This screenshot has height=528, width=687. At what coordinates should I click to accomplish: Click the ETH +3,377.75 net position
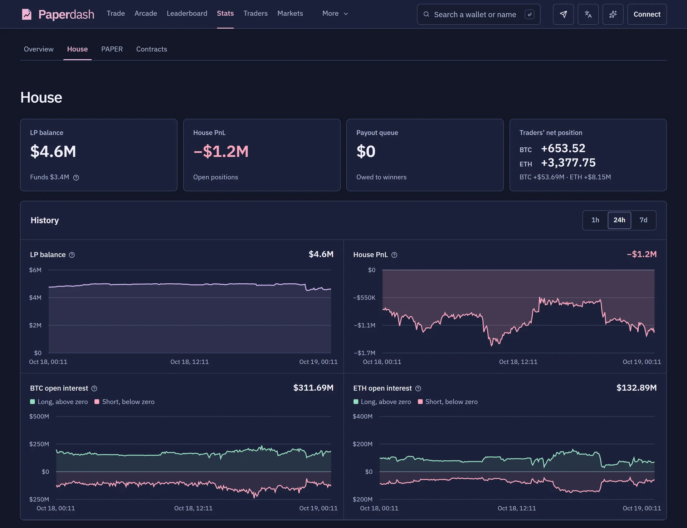568,163
